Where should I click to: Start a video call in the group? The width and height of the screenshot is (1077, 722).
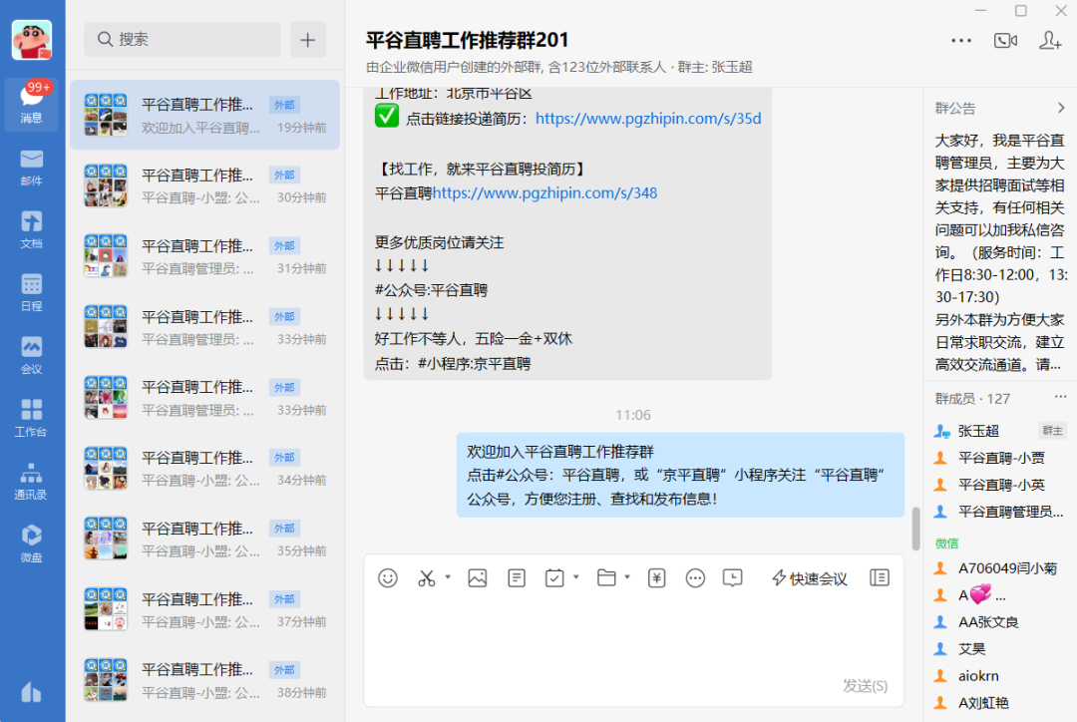[x=1005, y=41]
